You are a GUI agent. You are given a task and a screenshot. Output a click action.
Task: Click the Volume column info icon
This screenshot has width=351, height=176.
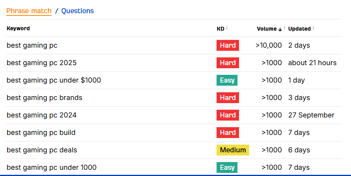point(285,28)
